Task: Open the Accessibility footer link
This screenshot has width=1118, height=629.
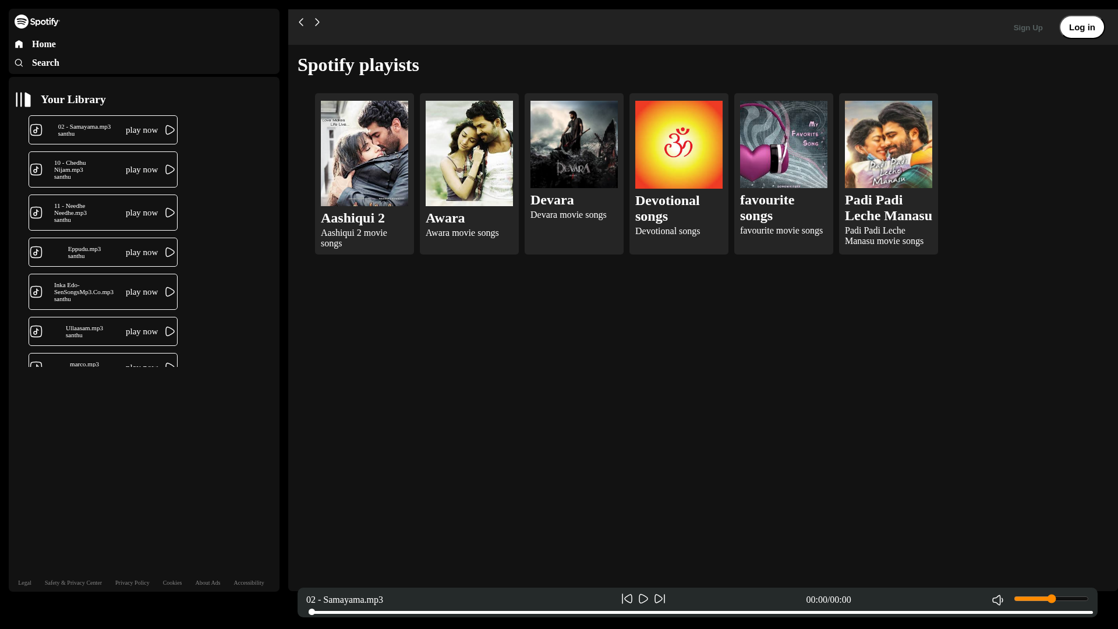Action: 249,583
